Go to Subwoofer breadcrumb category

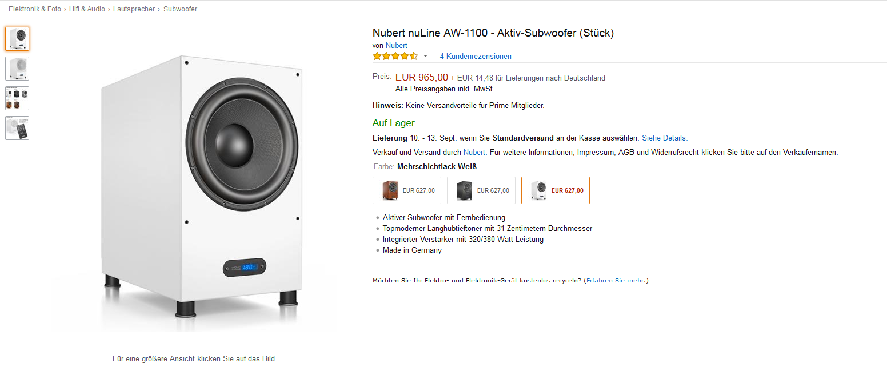pos(180,9)
